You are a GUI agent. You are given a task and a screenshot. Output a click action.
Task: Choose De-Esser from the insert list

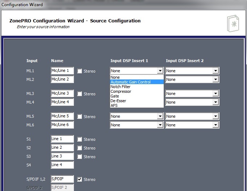pos(118,101)
